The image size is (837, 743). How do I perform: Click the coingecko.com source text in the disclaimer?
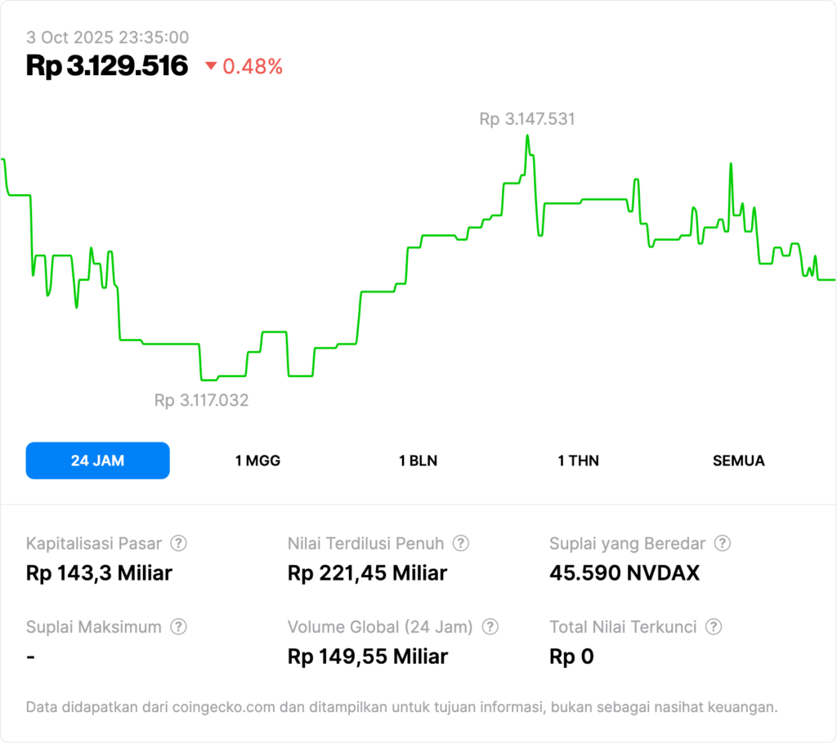[223, 707]
